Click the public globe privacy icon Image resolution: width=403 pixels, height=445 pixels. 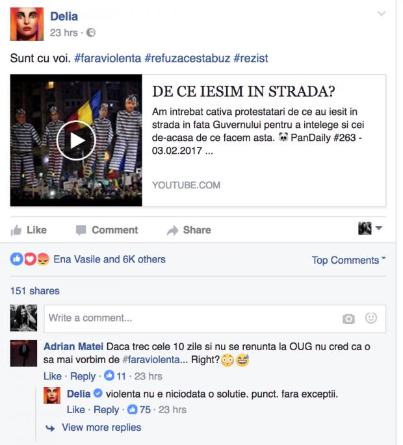[91, 32]
